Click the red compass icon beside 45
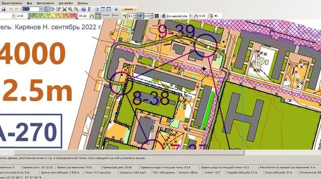321x180 pixels. pyautogui.click(x=211, y=15)
